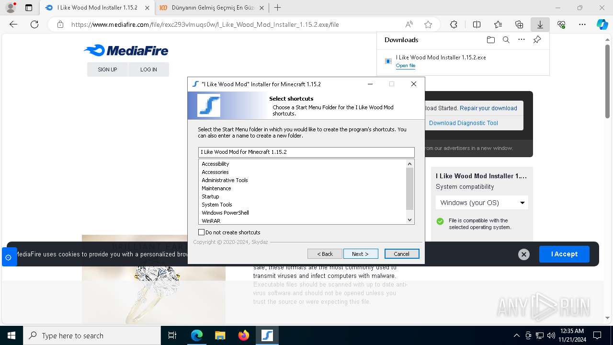Click the Back button in installer
Viewport: 613px width, 345px height.
pyautogui.click(x=325, y=254)
